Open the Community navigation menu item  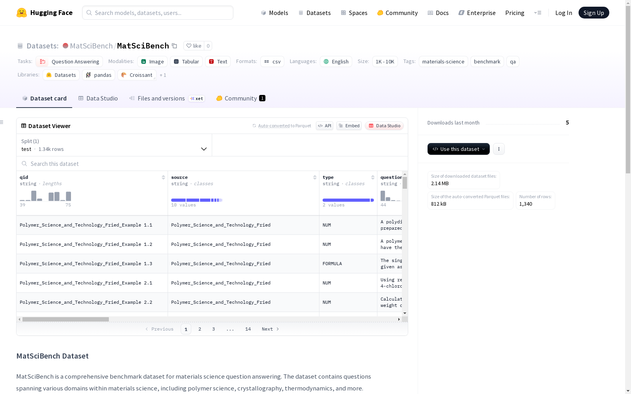coord(398,13)
